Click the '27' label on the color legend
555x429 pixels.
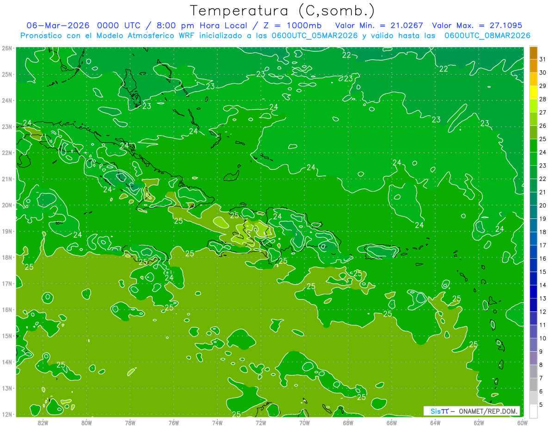pyautogui.click(x=543, y=112)
